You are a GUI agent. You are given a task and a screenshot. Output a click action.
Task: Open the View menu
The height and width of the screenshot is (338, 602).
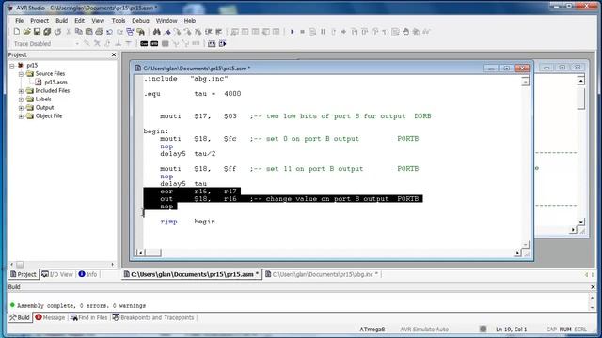98,21
